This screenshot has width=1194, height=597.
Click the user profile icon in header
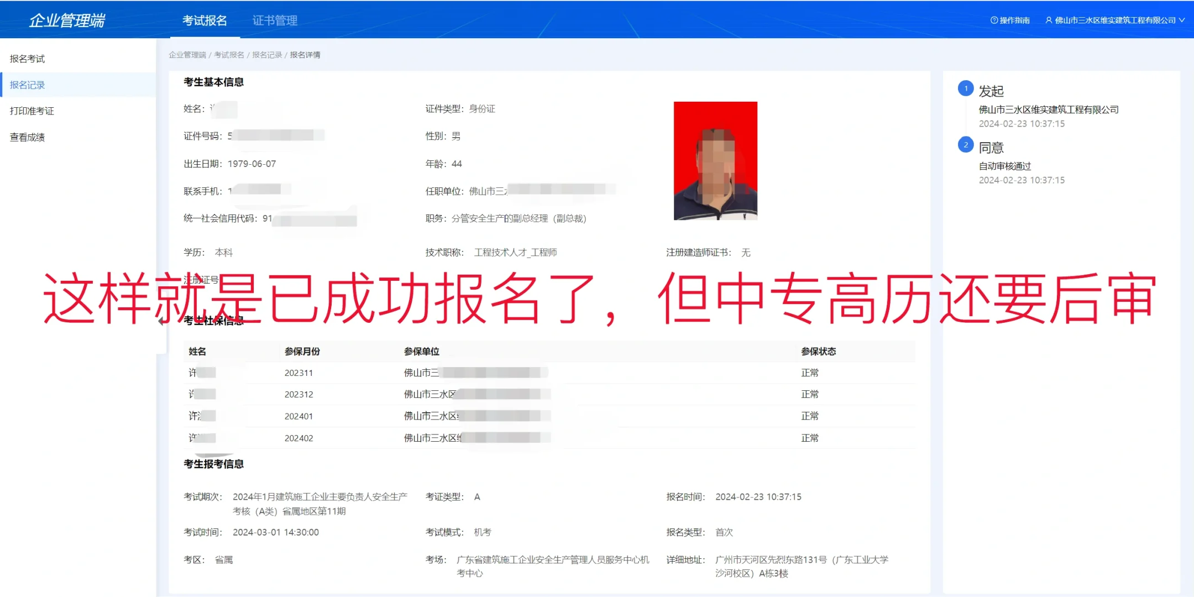point(1049,20)
